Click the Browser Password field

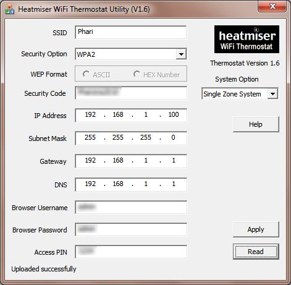coord(131,229)
